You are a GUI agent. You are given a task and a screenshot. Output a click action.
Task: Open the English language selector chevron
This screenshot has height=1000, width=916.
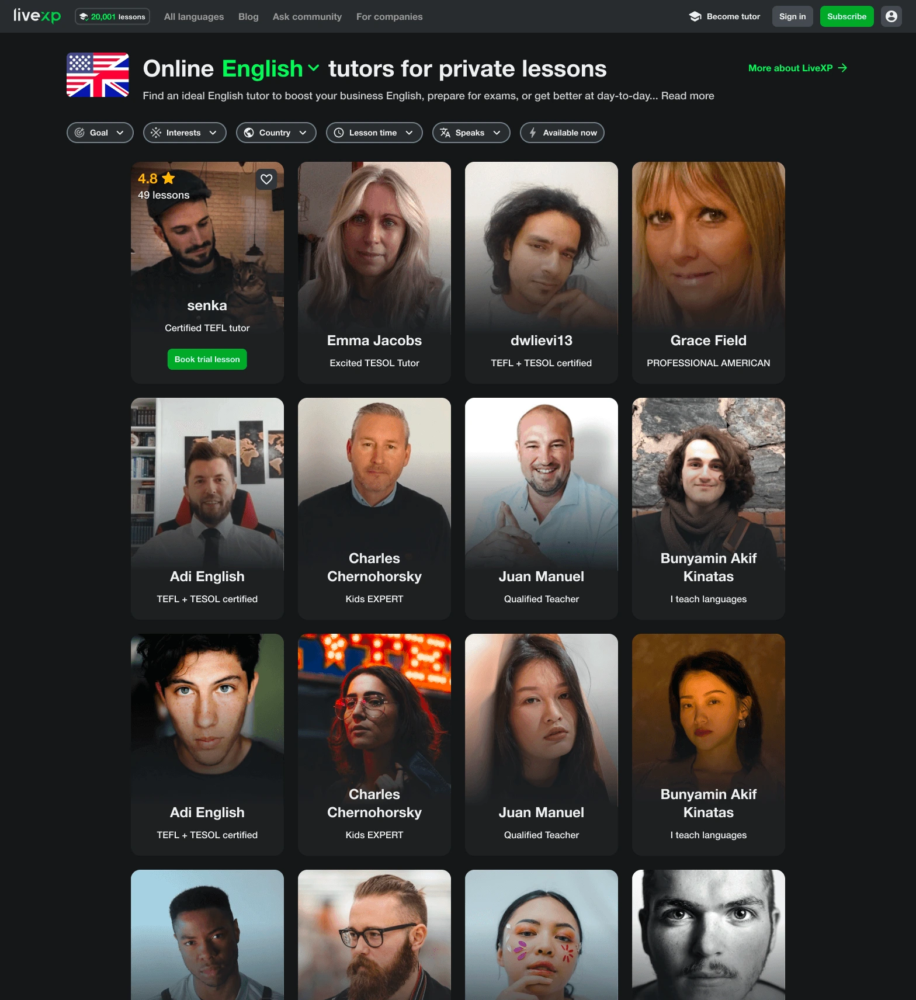pyautogui.click(x=314, y=68)
